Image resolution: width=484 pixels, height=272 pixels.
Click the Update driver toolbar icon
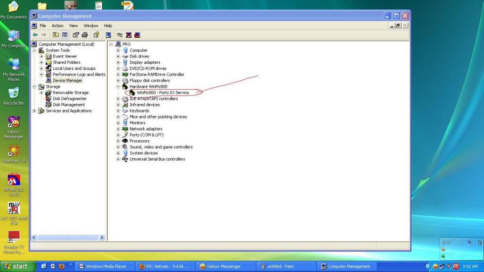(x=120, y=35)
